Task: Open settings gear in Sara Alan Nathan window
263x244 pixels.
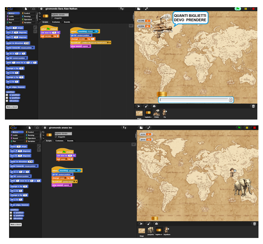Action: point(41,9)
